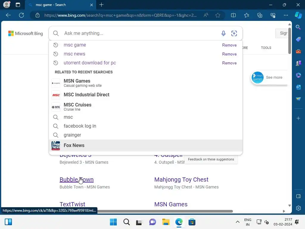Viewport: 305px width, 229px height.
Task: Select the Bing URL in address bar
Action: point(120,15)
